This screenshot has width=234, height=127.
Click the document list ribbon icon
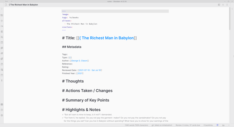(2, 32)
